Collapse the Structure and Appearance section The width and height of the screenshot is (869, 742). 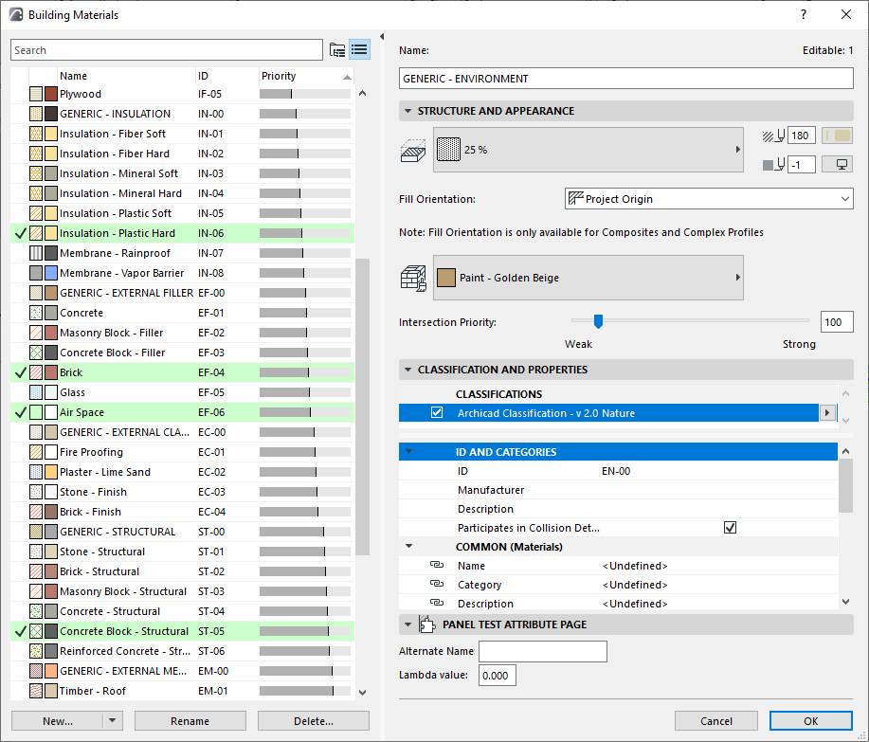(x=407, y=111)
